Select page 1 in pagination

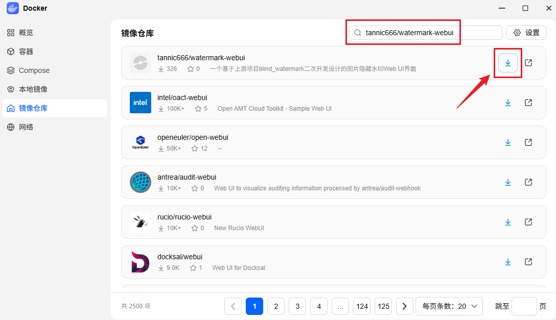pyautogui.click(x=254, y=306)
